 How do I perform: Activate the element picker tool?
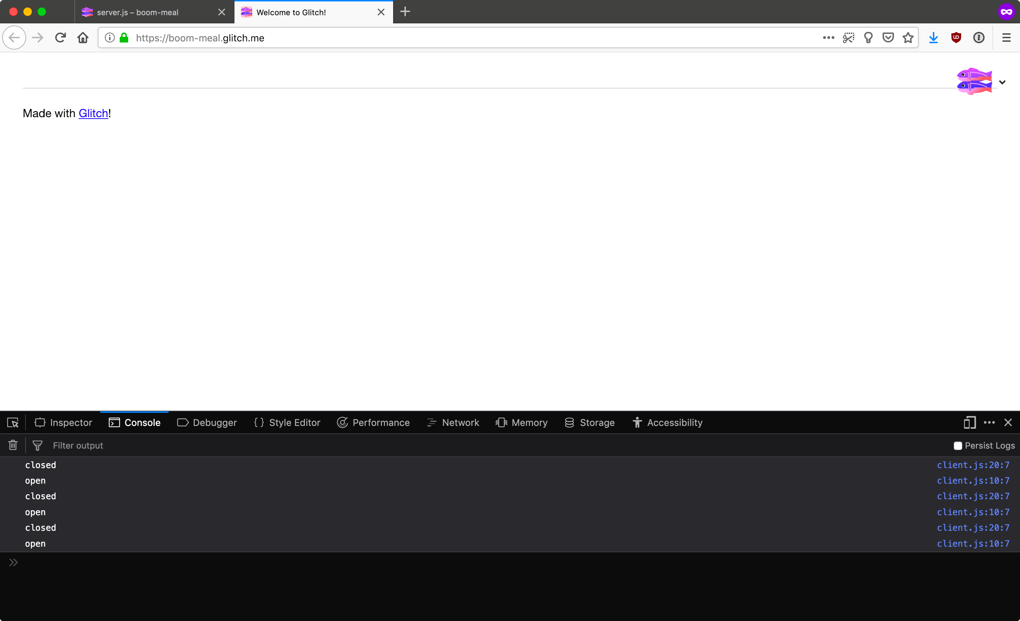[x=13, y=422]
